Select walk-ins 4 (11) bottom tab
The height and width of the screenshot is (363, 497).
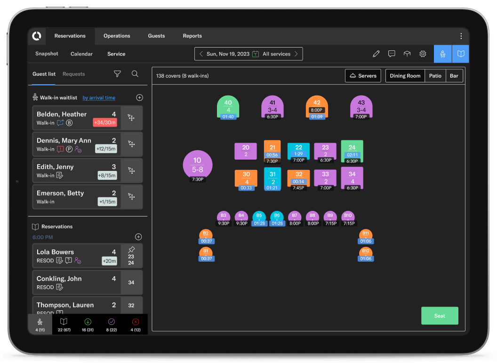(40, 325)
